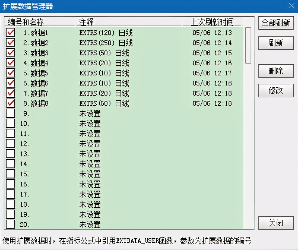Screen dimensions: 298x250
Task: Click the note EXTRS(50) 日线
Action: coord(104,53)
